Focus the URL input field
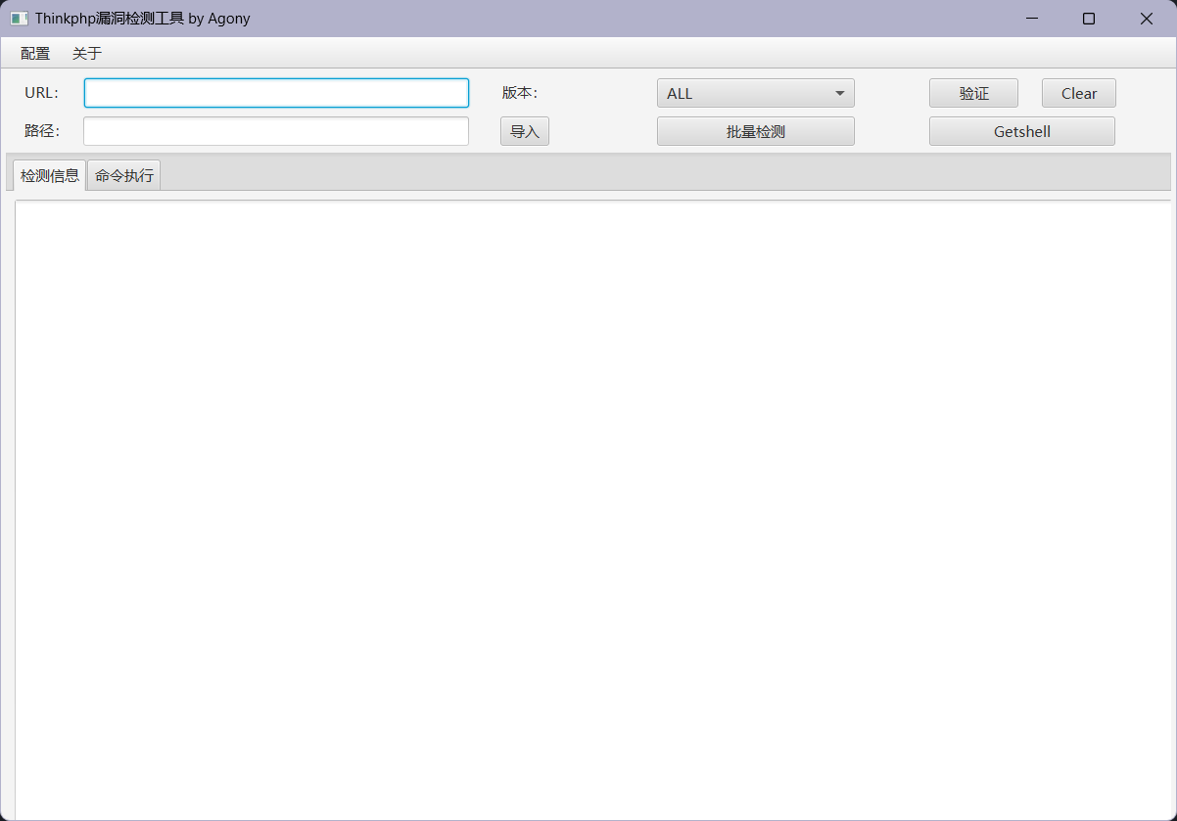 [276, 93]
